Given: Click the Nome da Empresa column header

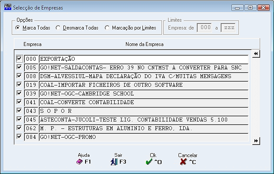Looking at the screenshot, I should point(145,44).
